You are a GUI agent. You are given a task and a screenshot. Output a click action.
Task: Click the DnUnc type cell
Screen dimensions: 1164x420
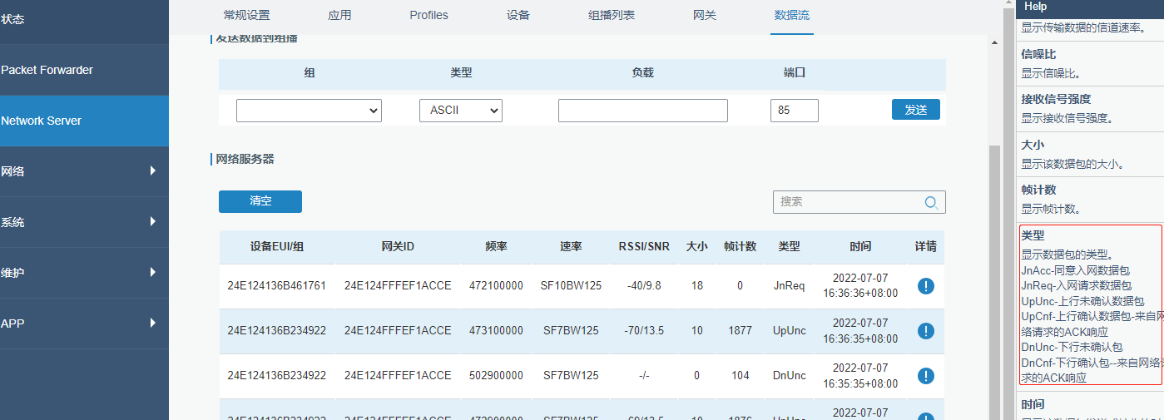click(789, 376)
